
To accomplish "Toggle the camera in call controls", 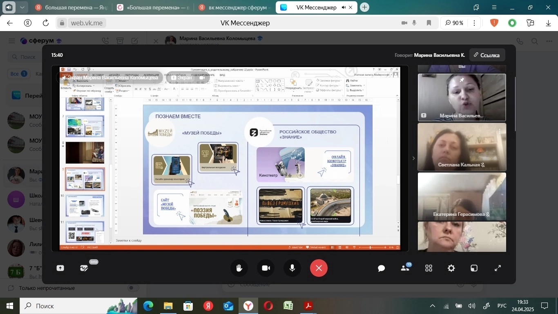I will pos(266,268).
